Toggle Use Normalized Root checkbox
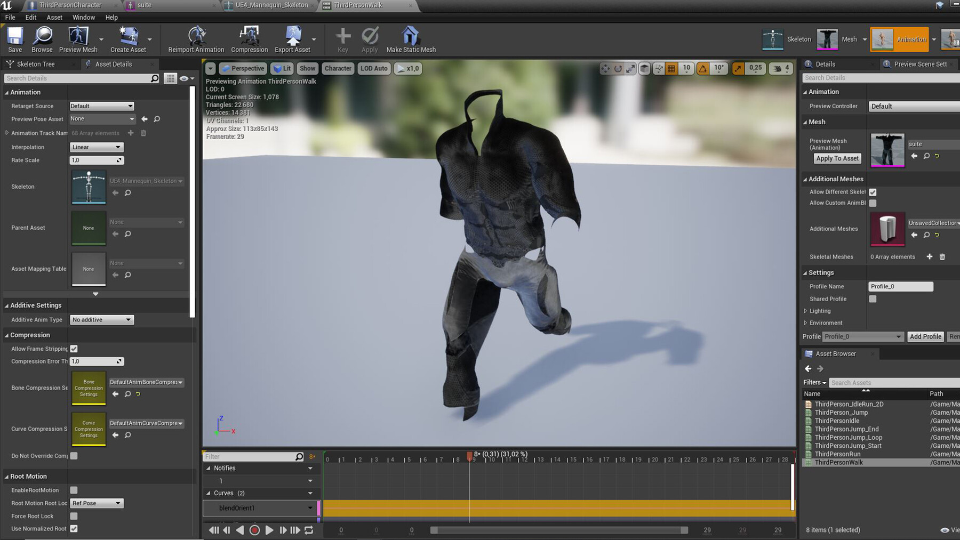Image resolution: width=960 pixels, height=540 pixels. coord(74,529)
